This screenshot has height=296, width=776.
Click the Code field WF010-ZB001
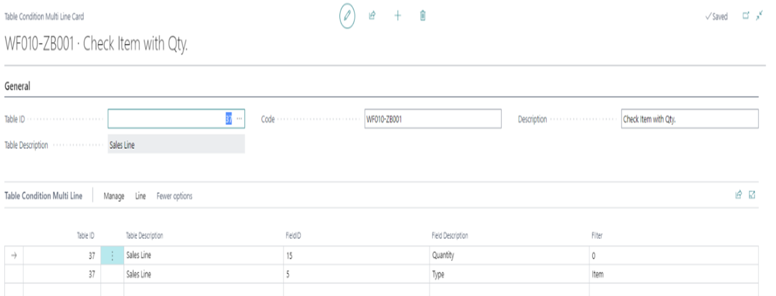coord(432,119)
